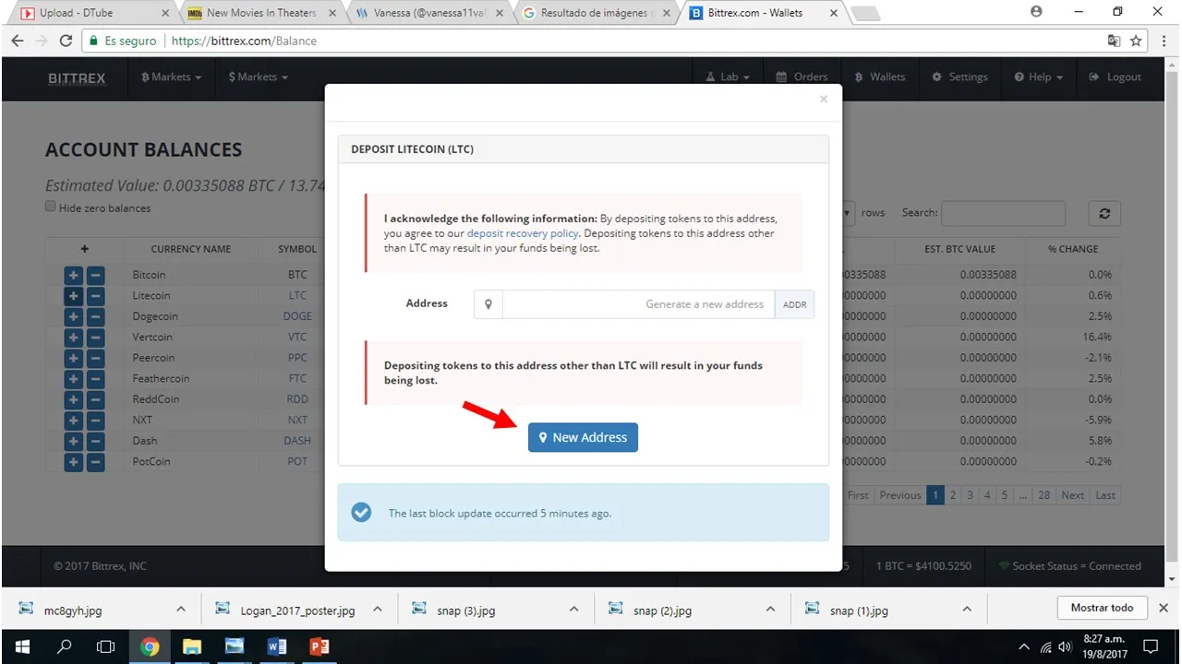
Task: Click the minus withdraw icon for Bitcoin
Action: tap(95, 275)
